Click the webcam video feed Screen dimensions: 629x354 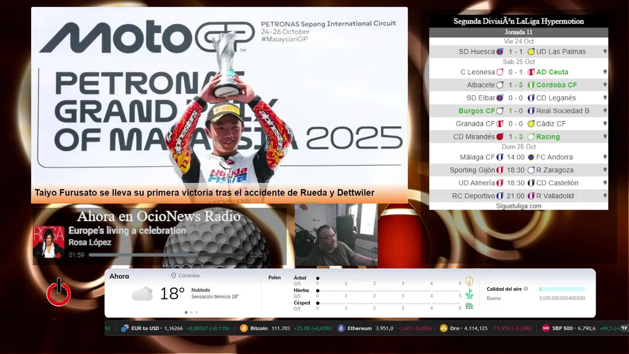[336, 235]
